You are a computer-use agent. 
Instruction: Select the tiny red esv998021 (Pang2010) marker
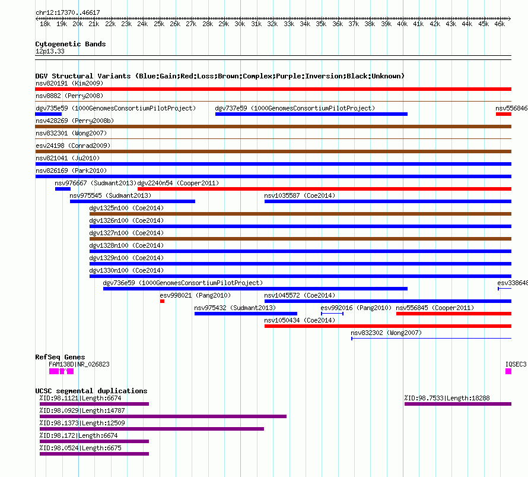pos(163,301)
